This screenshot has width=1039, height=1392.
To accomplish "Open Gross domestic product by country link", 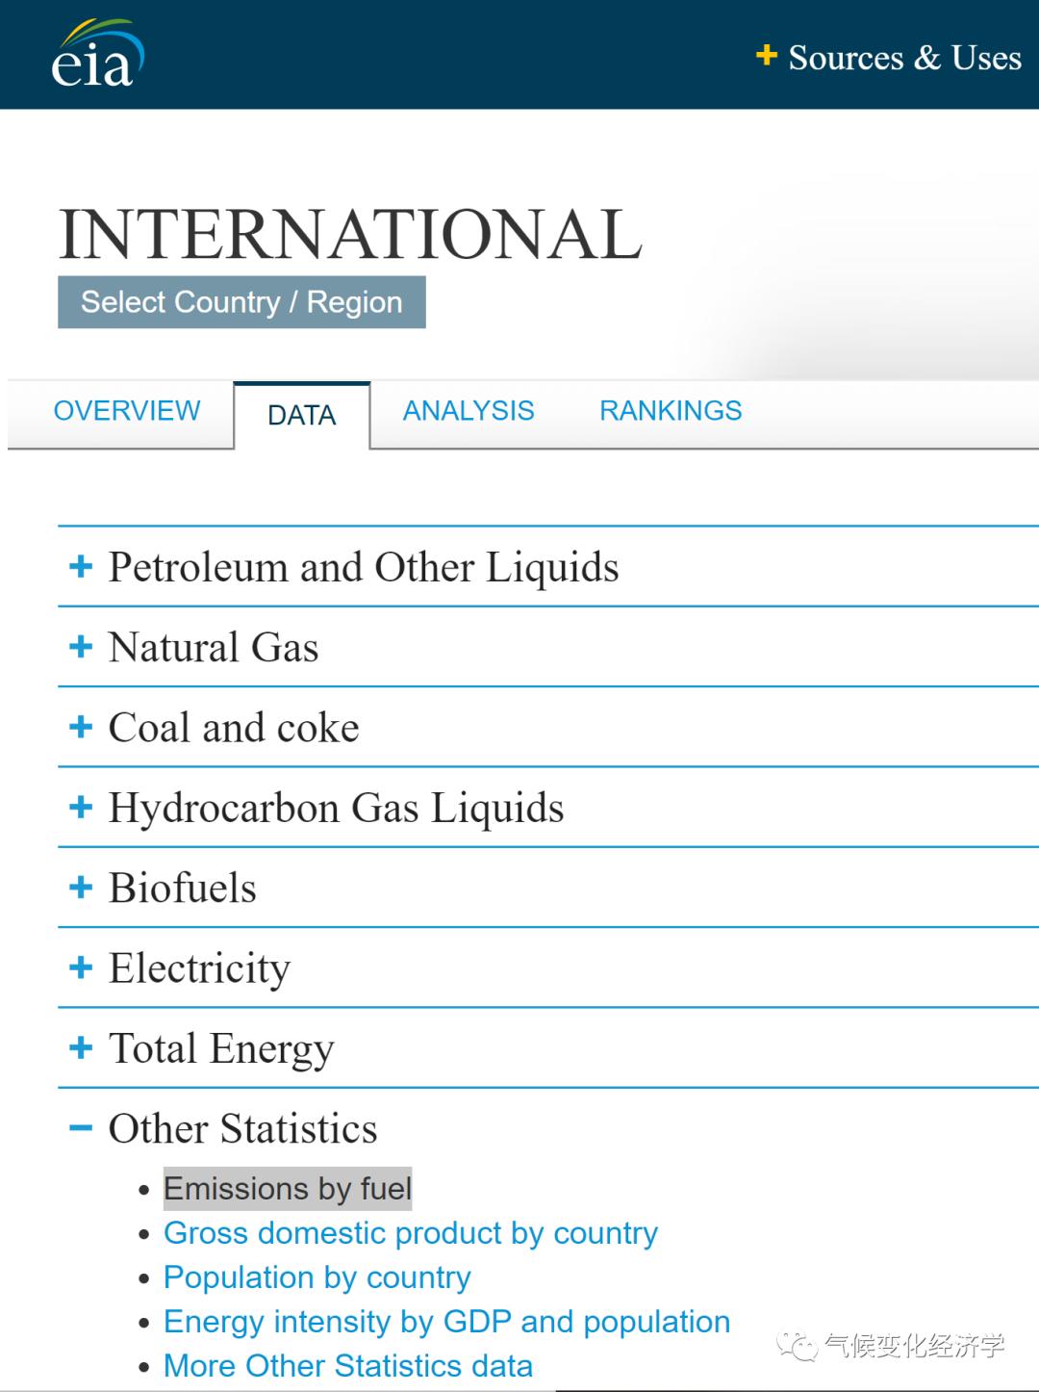I will point(411,1233).
